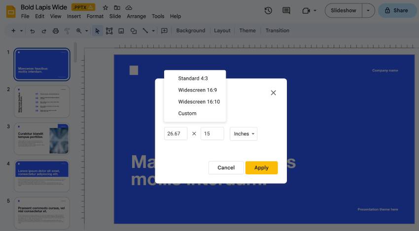Click the insert image icon
This screenshot has height=231, width=419.
121,31
